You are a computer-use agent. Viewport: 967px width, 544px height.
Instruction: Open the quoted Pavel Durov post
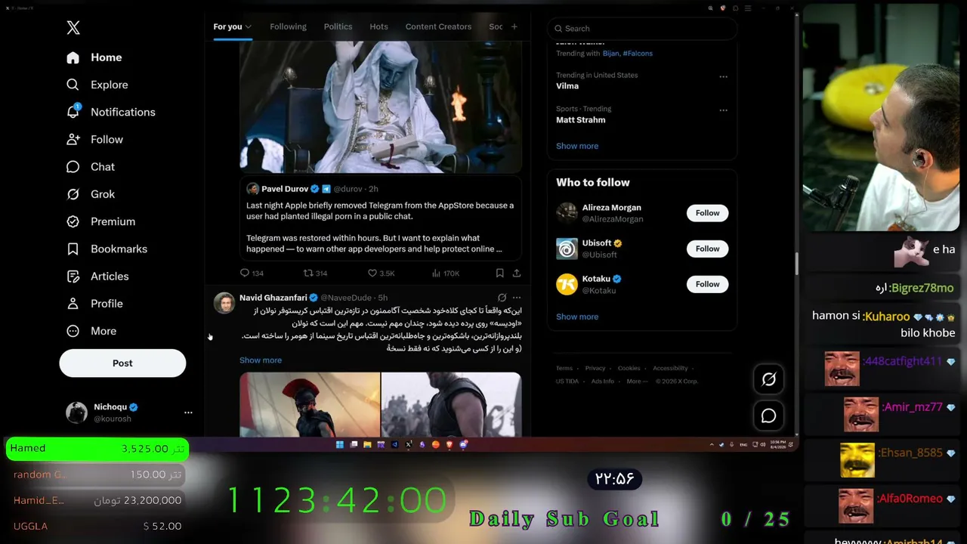tap(381, 218)
